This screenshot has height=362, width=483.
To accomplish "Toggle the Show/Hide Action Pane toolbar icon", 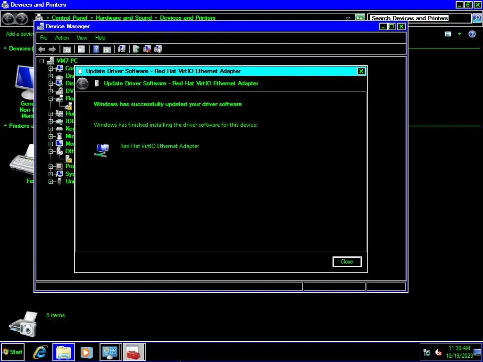I will click(x=107, y=49).
